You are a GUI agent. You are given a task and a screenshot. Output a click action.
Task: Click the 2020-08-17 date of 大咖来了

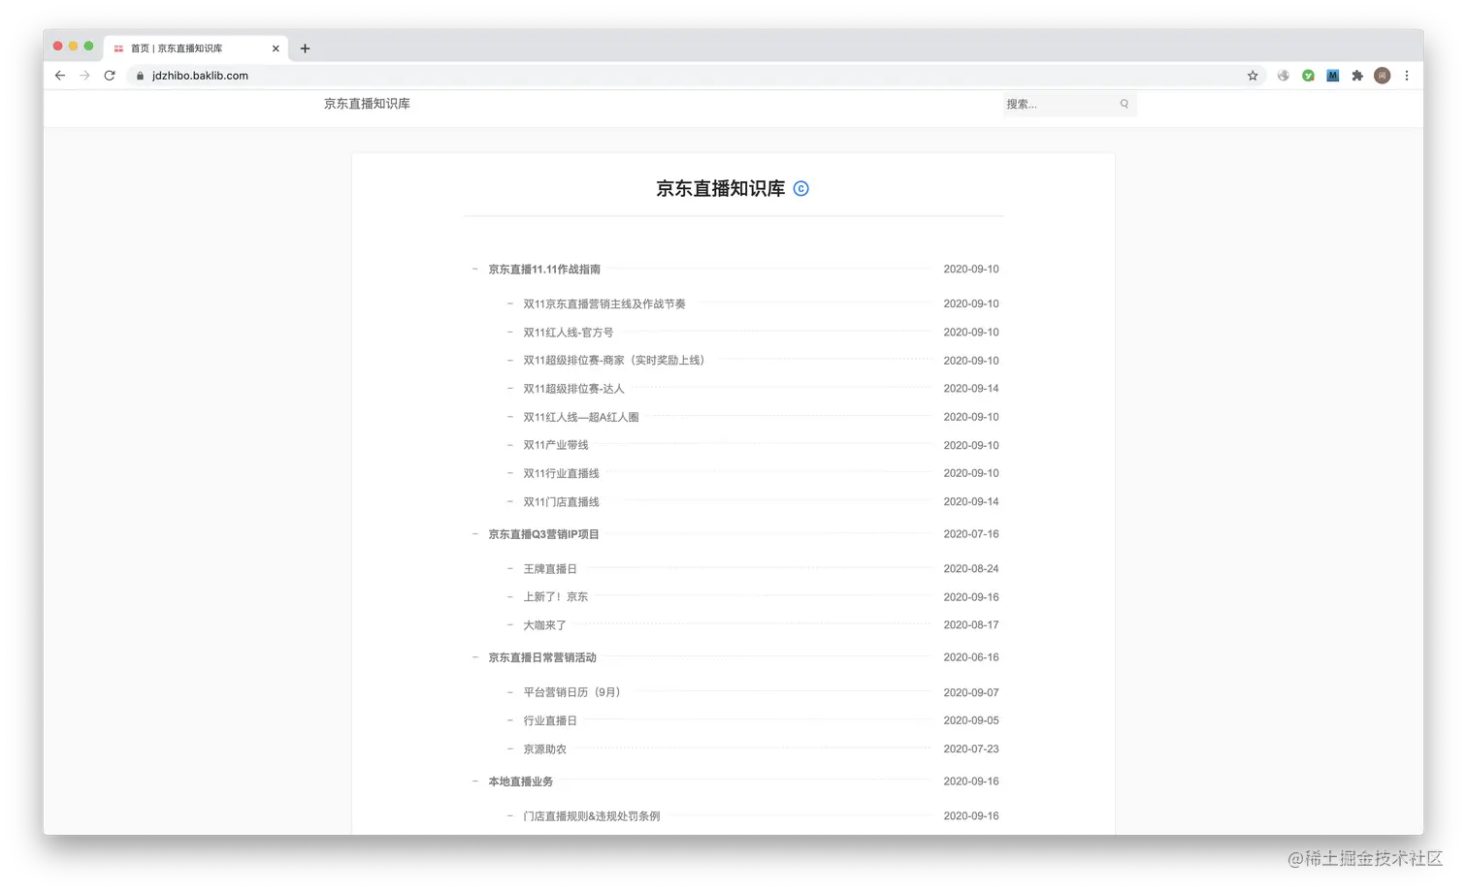point(971,625)
